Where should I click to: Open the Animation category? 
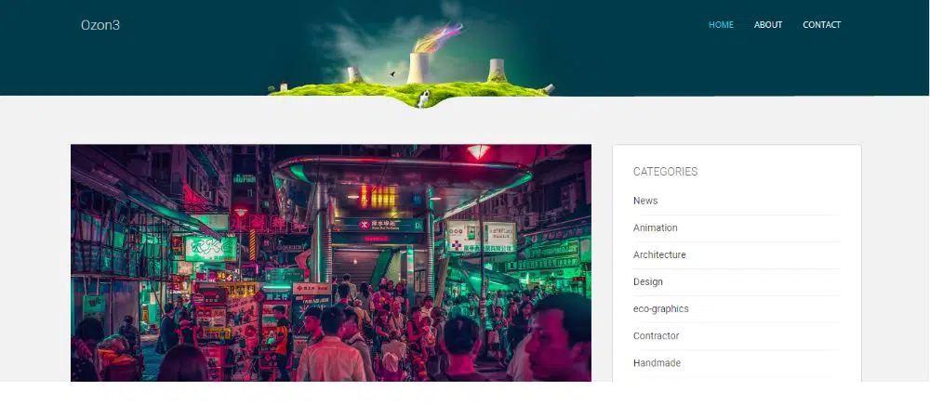tap(655, 228)
